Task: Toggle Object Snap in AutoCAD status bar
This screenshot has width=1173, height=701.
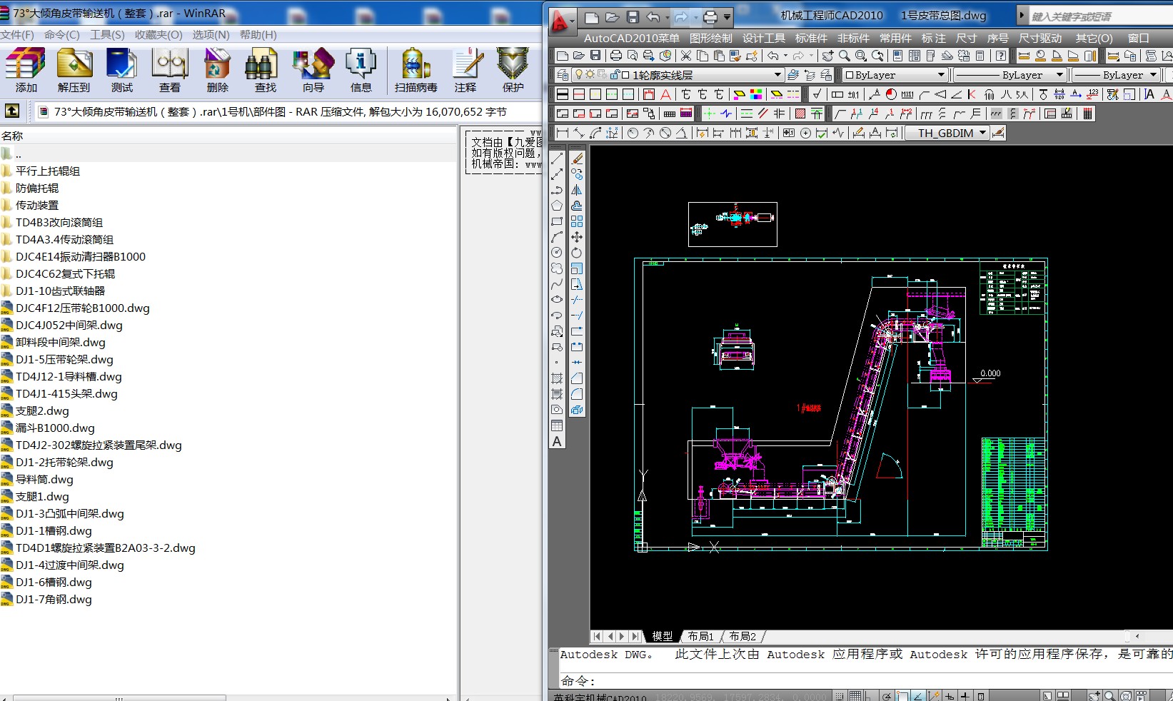Action: click(902, 696)
